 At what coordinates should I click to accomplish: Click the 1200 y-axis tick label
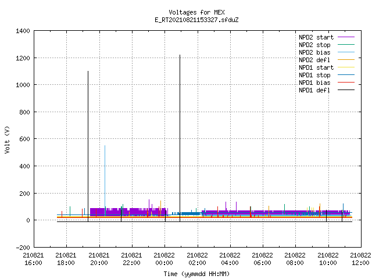(23, 58)
